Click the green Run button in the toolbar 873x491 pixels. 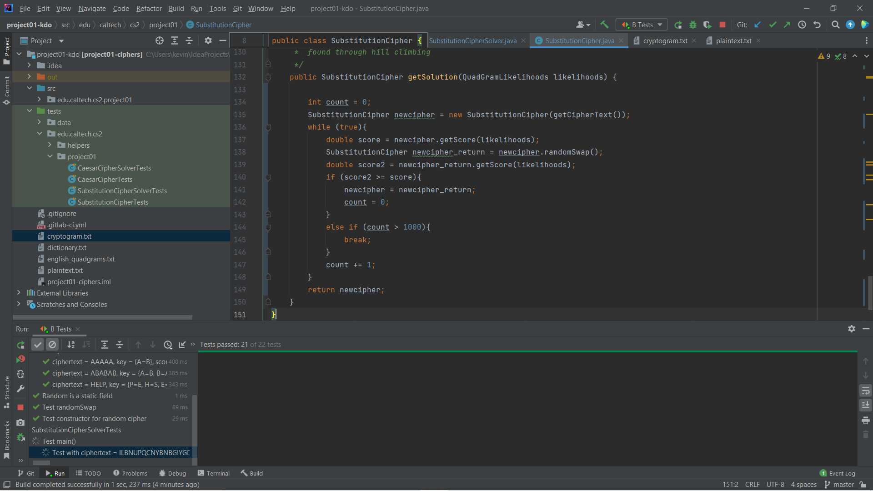click(678, 25)
